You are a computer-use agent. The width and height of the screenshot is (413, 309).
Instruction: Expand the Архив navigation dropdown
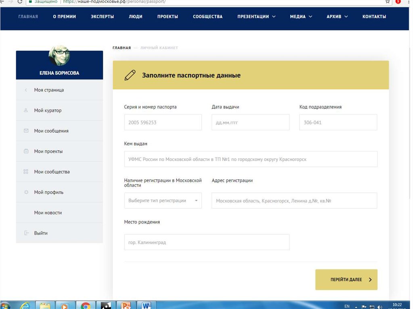(x=337, y=17)
